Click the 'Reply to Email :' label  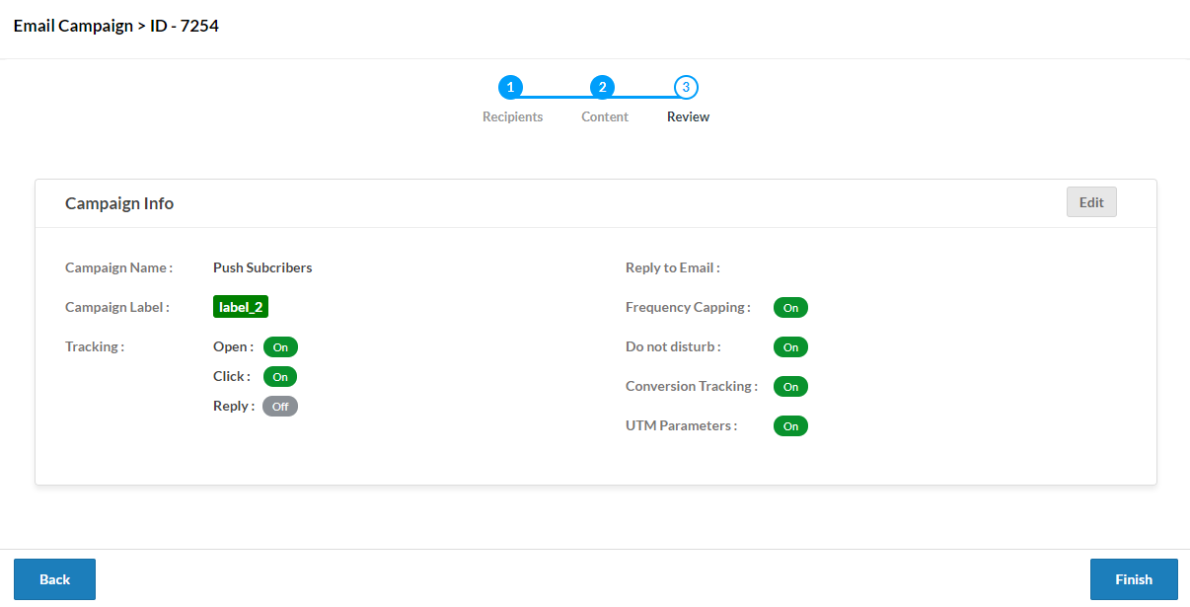[x=673, y=267]
